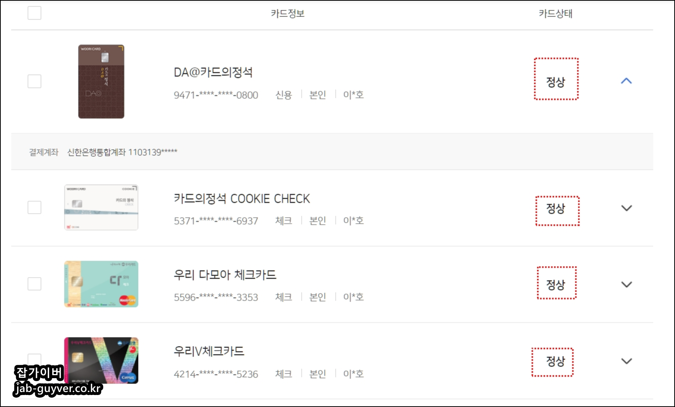Click the white COOKIE CHECK card image
Screen dimensions: 675x407
coord(101,207)
